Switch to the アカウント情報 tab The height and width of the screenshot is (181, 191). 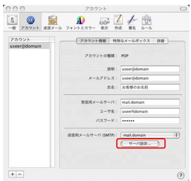[93, 41]
